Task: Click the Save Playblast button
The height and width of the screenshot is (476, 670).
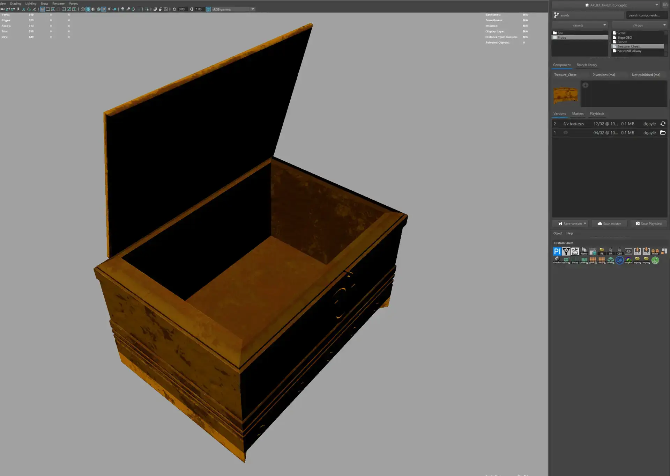Action: click(648, 224)
